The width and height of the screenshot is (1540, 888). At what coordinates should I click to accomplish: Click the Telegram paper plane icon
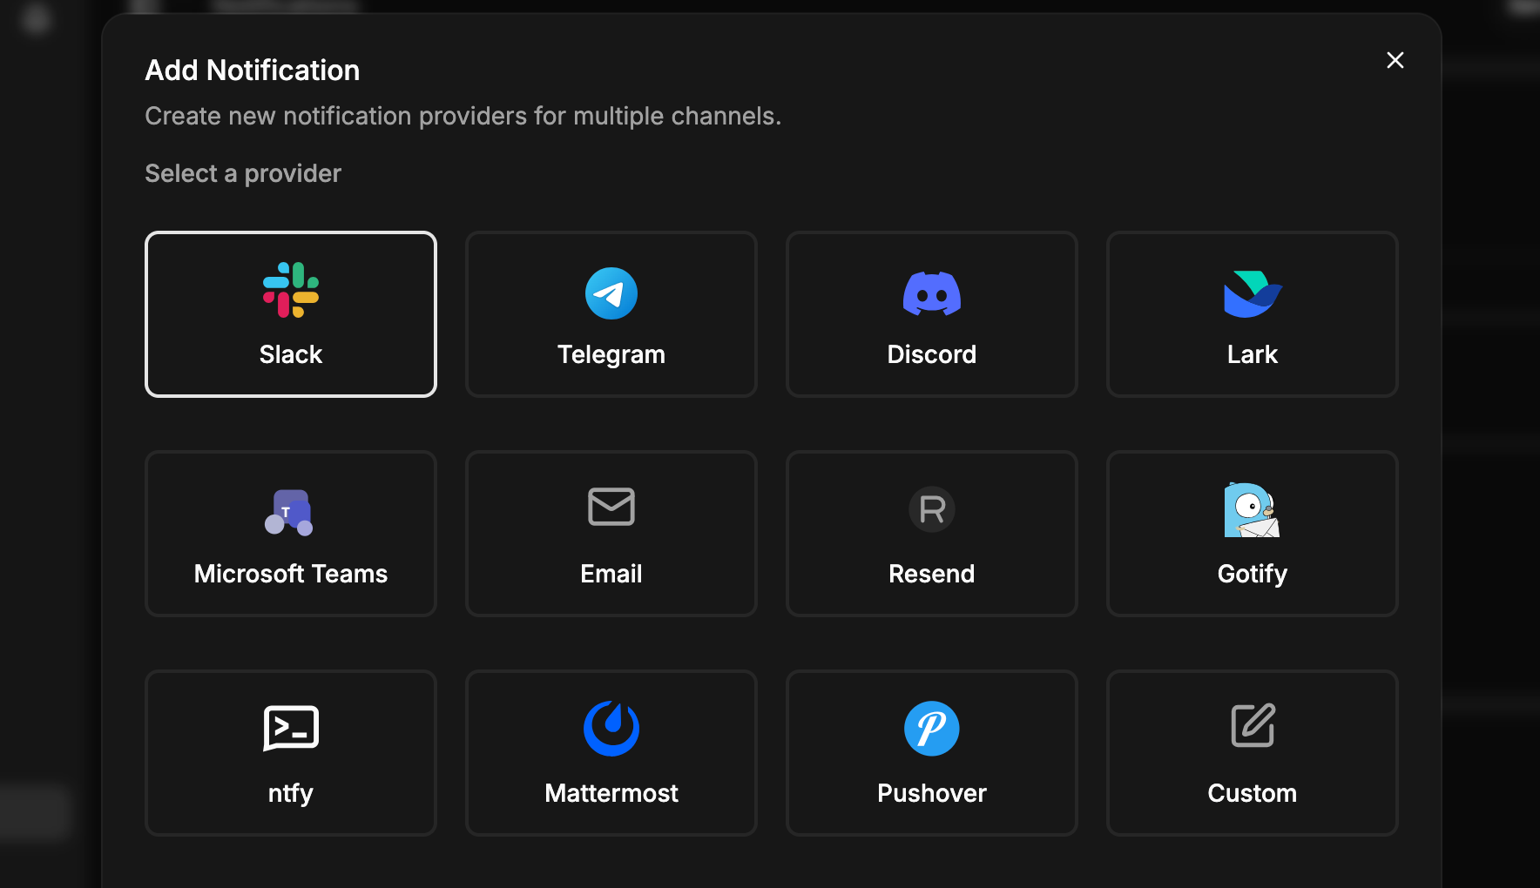tap(611, 293)
